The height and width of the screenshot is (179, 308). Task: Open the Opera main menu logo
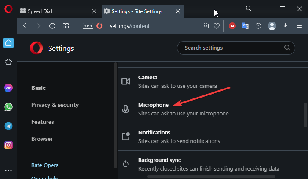tap(8, 9)
